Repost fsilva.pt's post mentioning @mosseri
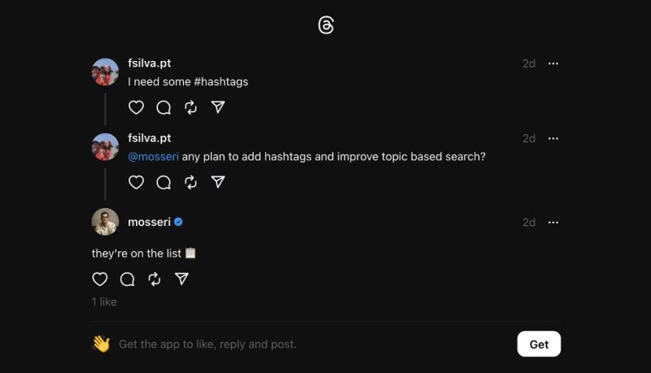Screen dimensions: 651x373 (x=190, y=182)
